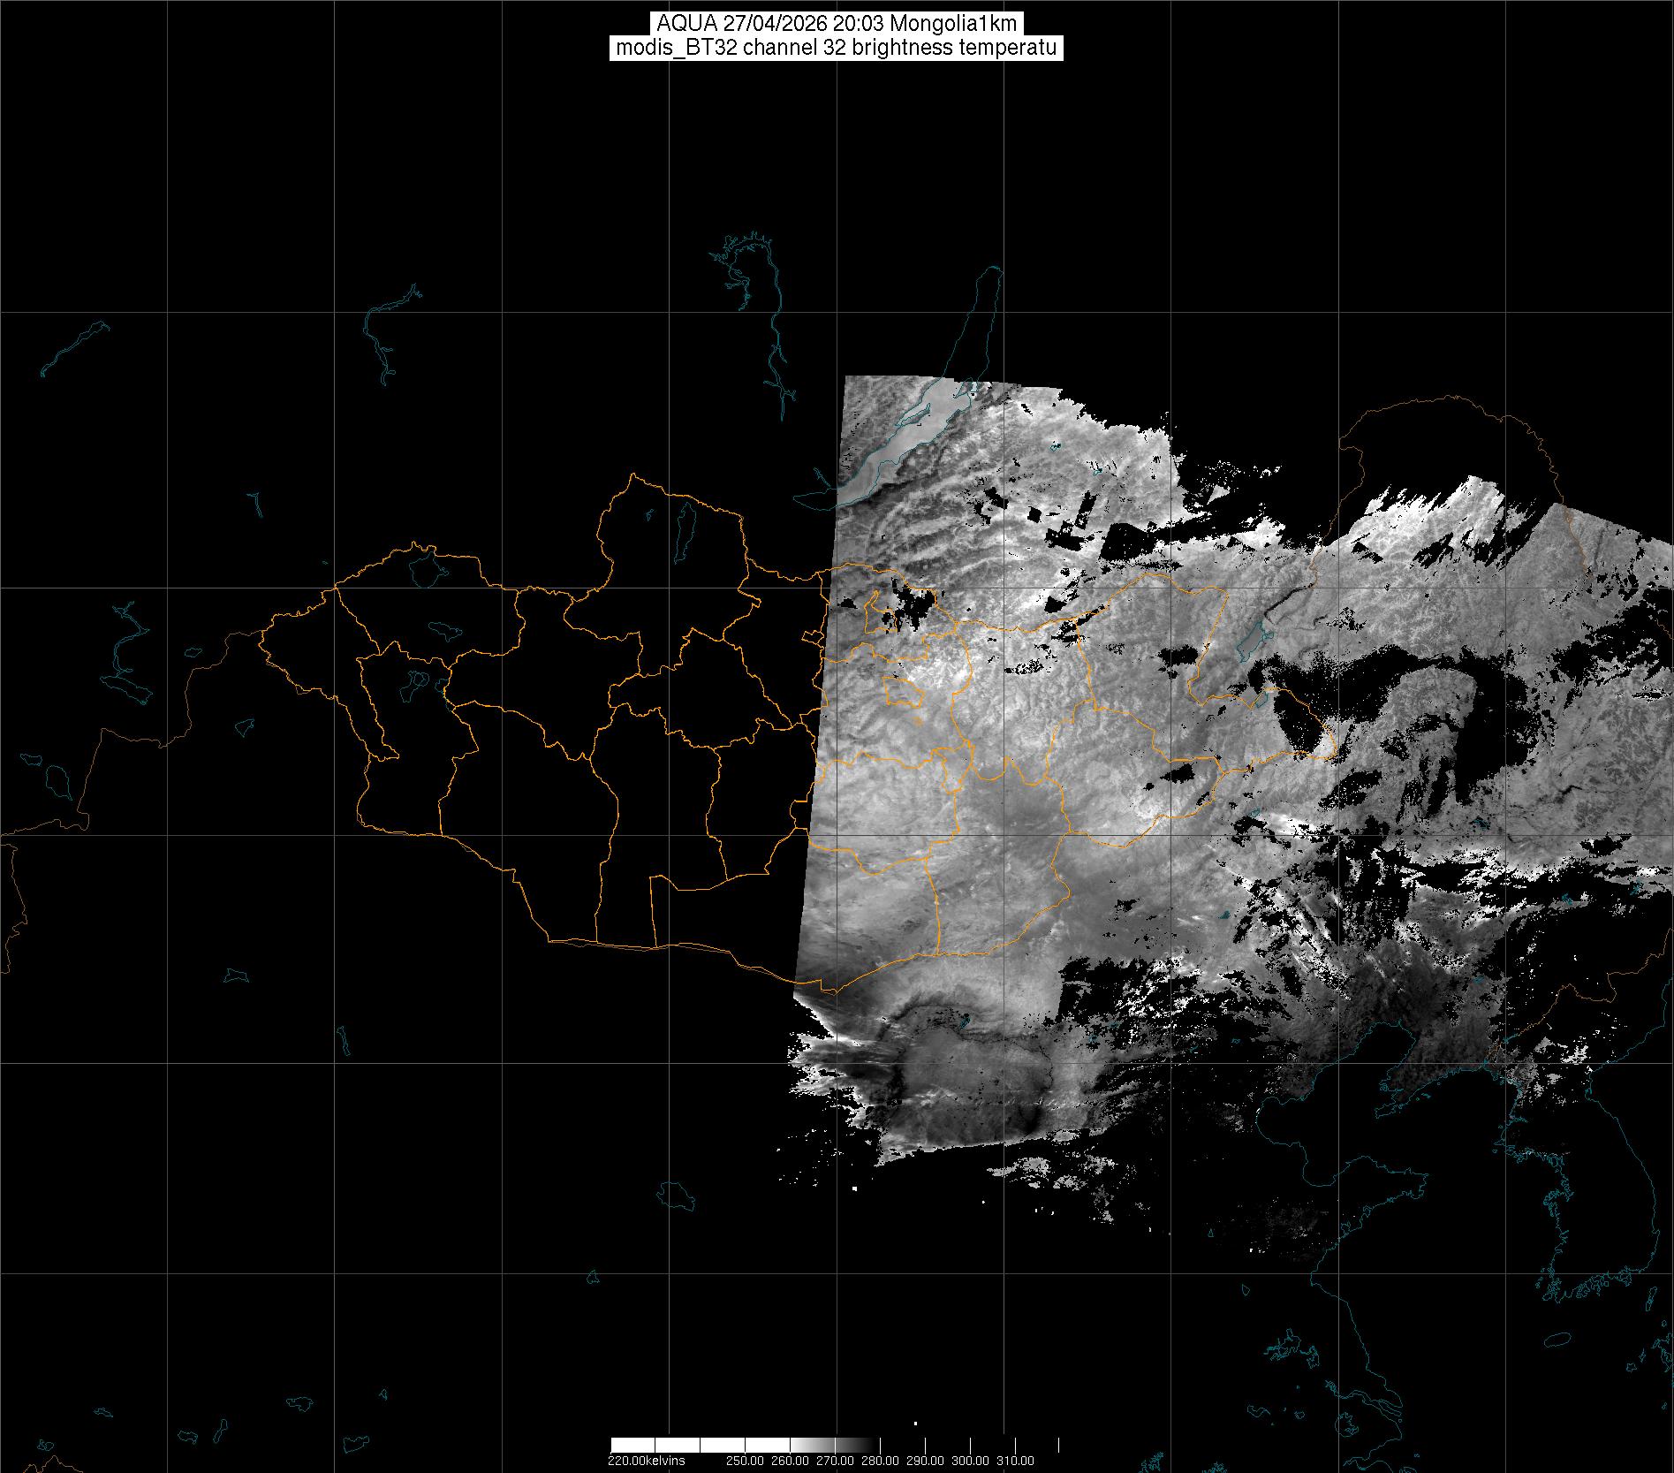
Task: Click the "290.00" scale label
Action: (926, 1461)
